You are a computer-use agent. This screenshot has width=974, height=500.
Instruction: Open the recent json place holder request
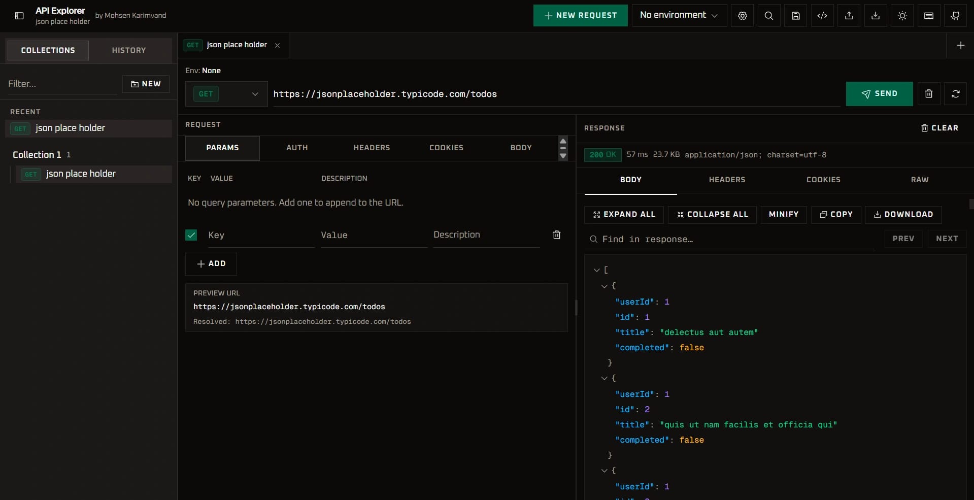click(89, 128)
